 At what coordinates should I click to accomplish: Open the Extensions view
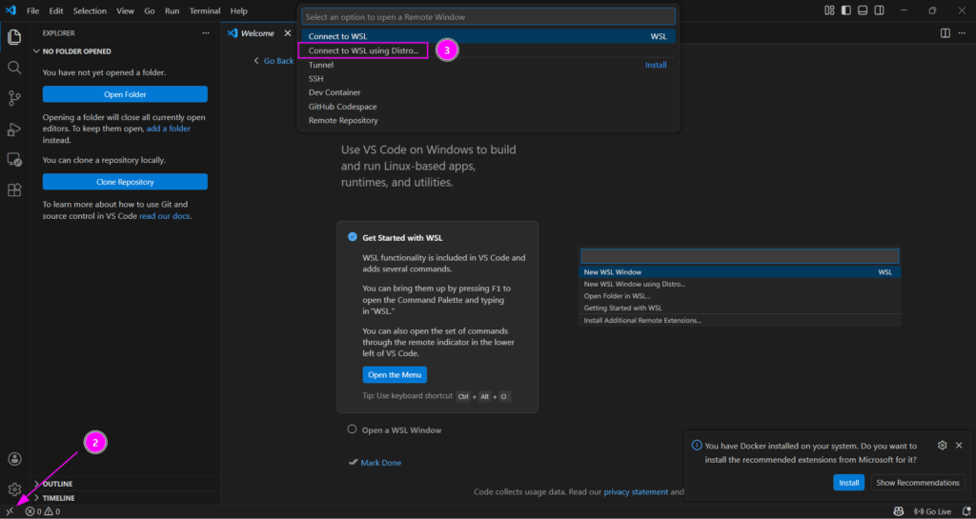14,190
